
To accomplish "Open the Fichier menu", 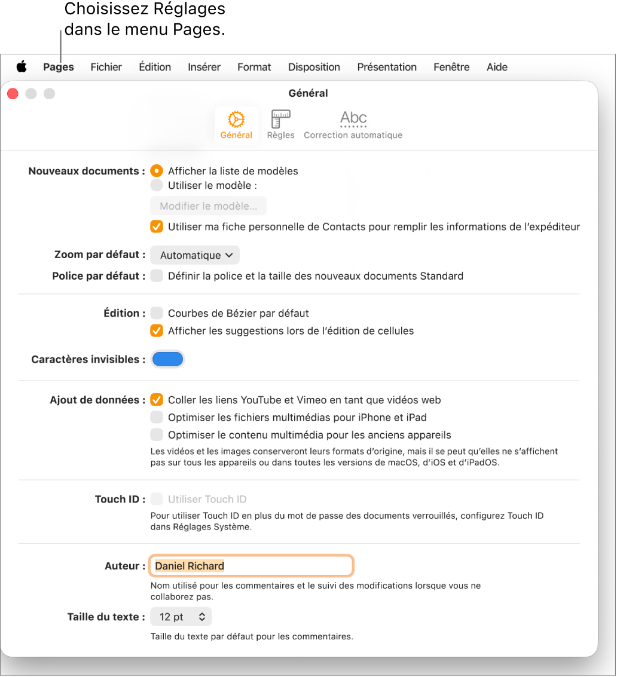I will pyautogui.click(x=106, y=67).
